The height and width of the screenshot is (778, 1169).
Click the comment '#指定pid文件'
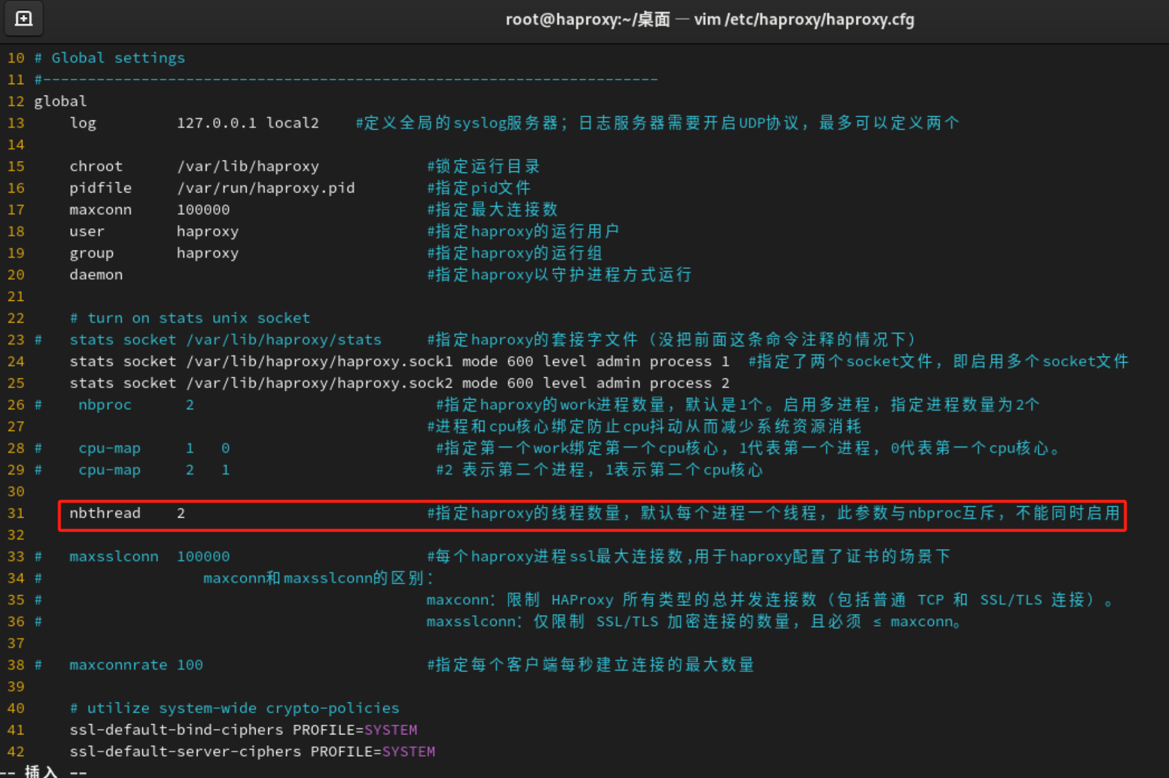pyautogui.click(x=479, y=188)
